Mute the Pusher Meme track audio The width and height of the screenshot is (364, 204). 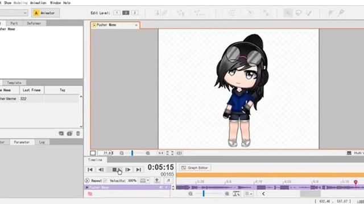tap(160, 188)
